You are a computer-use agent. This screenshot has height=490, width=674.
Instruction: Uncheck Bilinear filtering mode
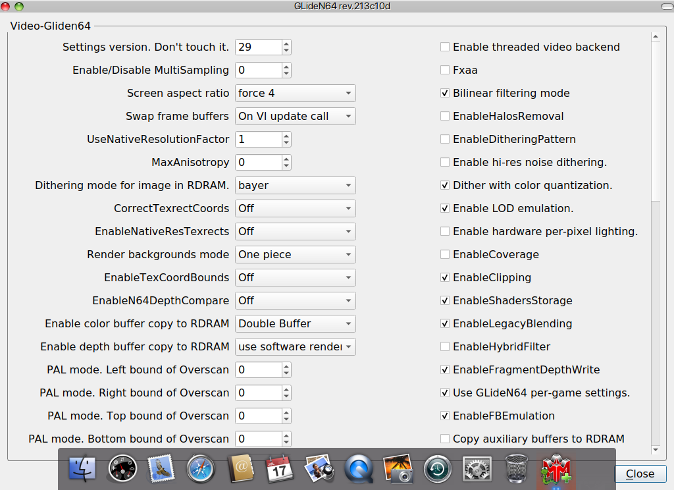click(446, 93)
